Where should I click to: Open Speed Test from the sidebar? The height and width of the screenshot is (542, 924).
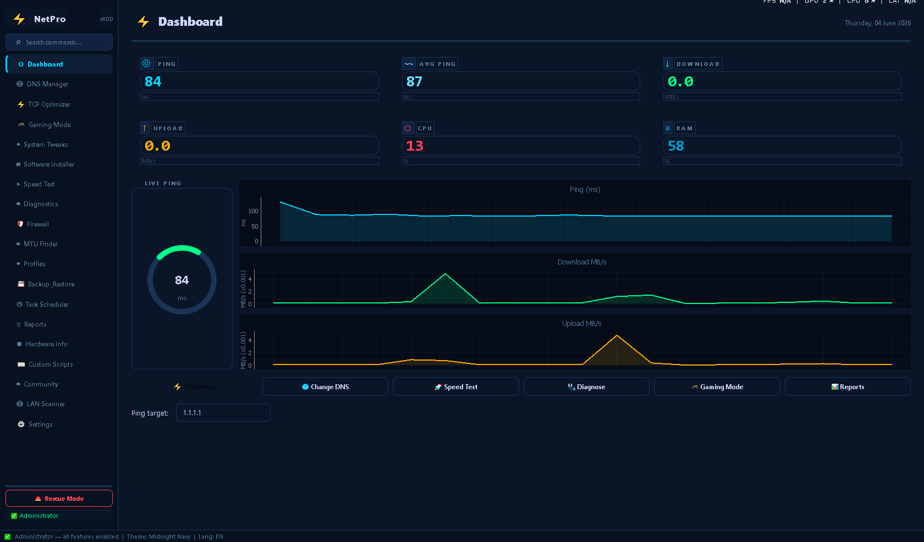[x=59, y=184]
